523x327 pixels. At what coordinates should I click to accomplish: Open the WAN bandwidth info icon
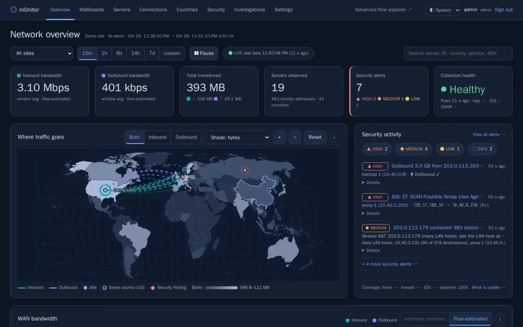click(x=500, y=319)
